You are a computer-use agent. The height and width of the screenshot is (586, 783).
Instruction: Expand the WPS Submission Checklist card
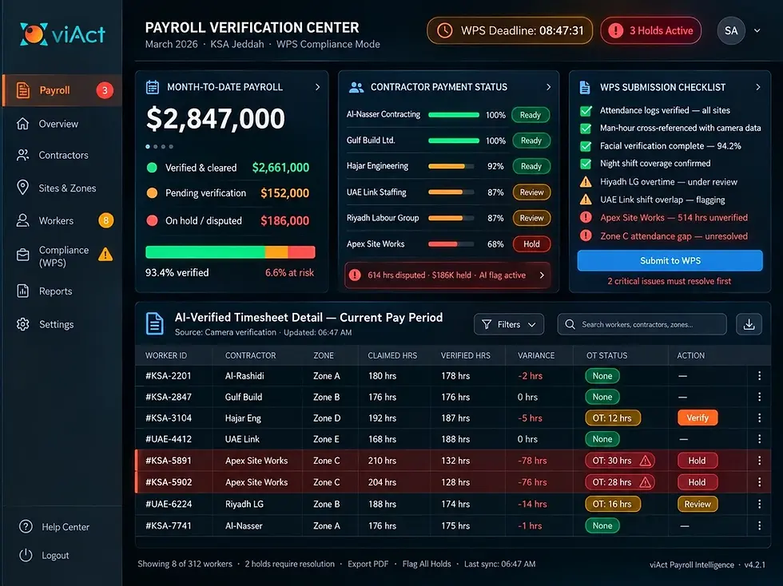coord(758,87)
